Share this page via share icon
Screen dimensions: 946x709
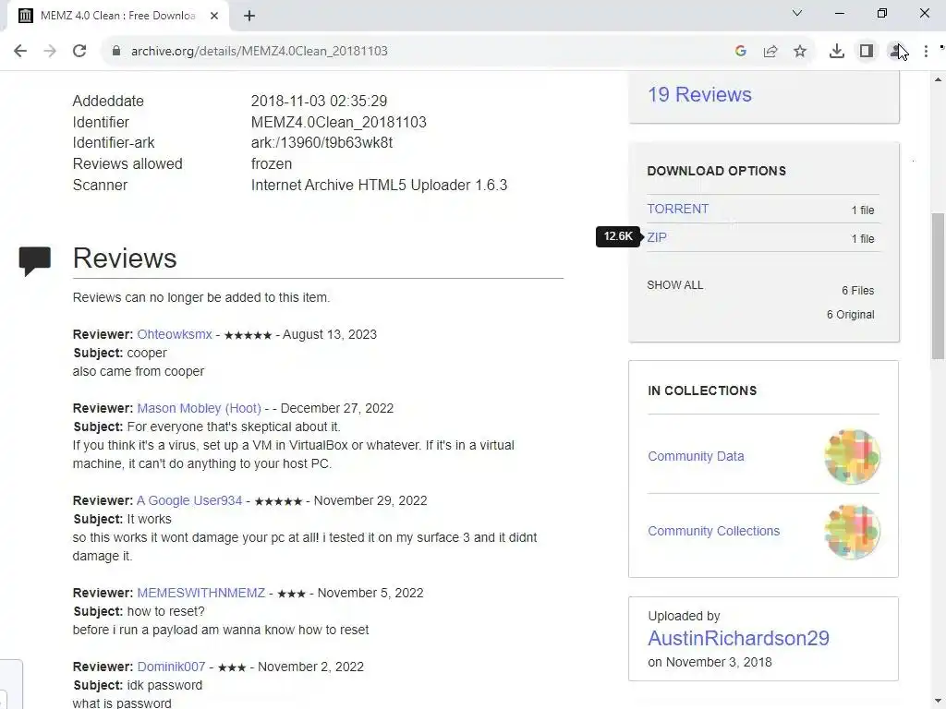point(770,51)
